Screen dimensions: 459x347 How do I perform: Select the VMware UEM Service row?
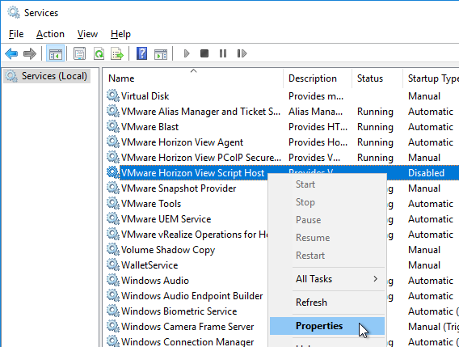[x=166, y=219]
